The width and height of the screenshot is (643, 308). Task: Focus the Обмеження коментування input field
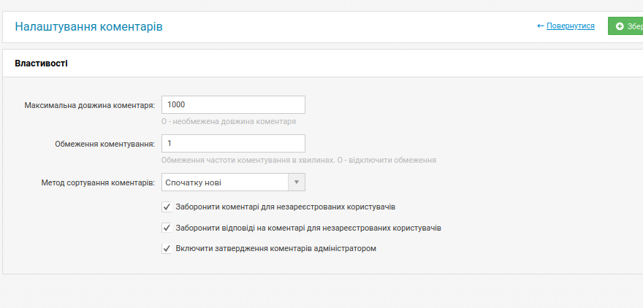pos(233,143)
